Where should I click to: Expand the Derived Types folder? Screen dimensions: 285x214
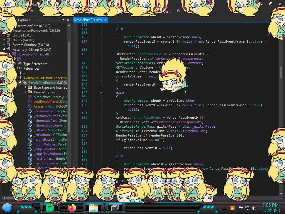click(25, 92)
